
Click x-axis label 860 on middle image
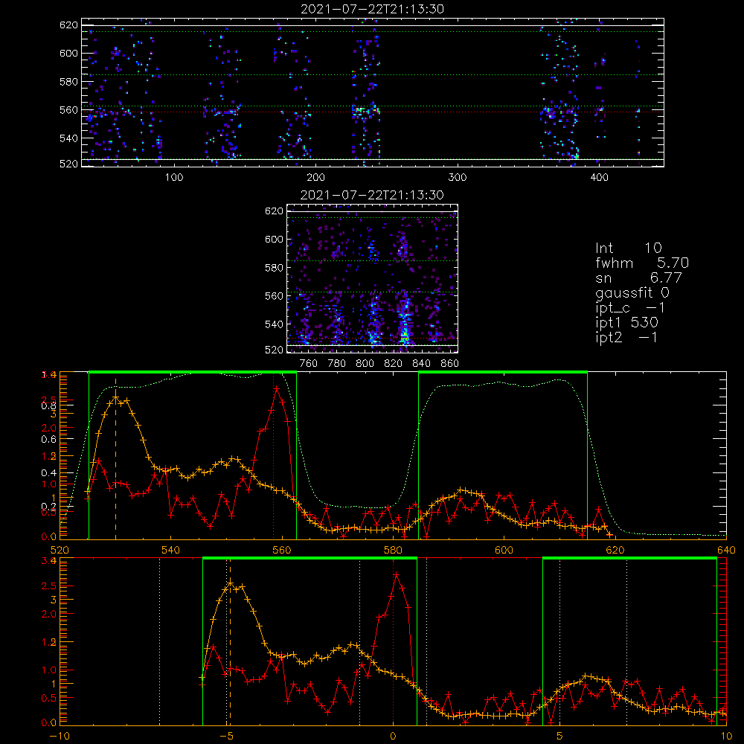pos(450,364)
